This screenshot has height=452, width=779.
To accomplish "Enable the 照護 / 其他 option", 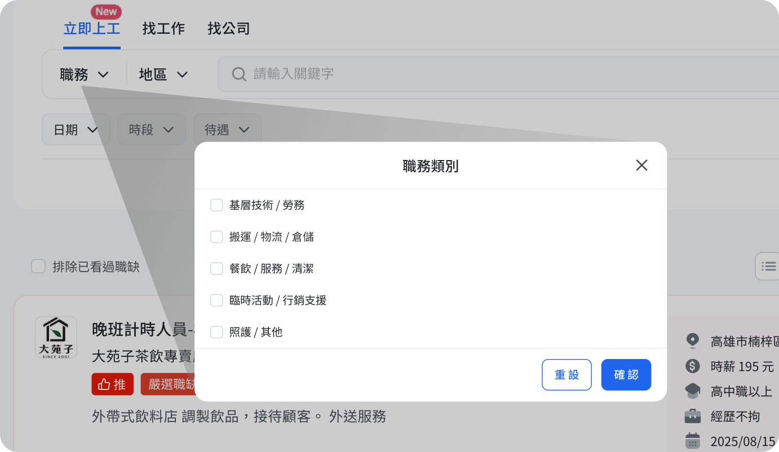I will (216, 332).
